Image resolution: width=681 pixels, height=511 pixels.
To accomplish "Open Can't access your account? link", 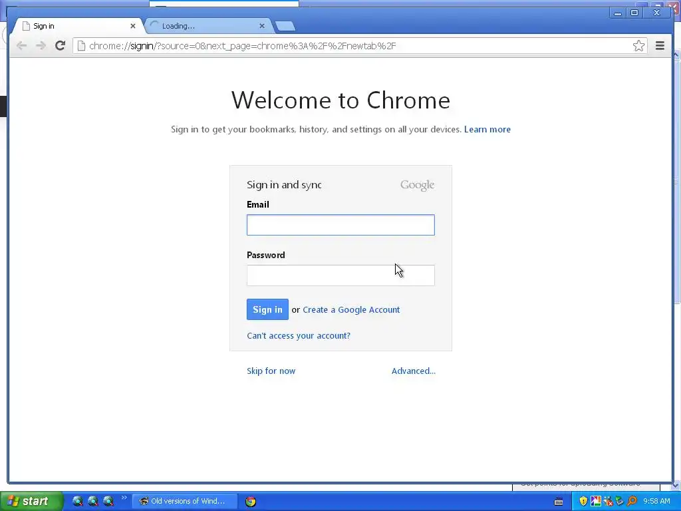I will [x=299, y=335].
